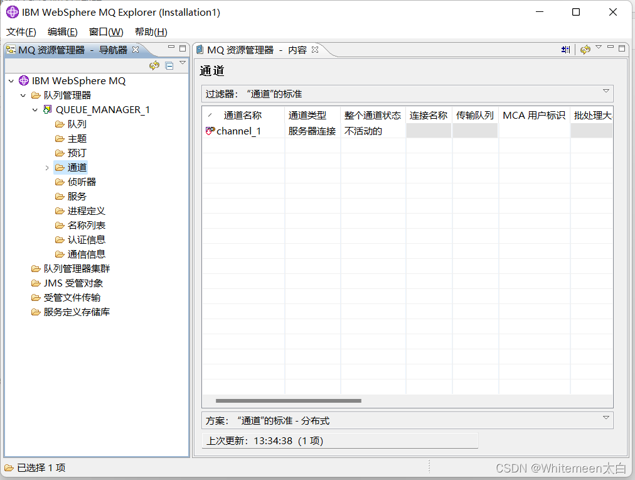Sort by 传输队列 column header
Screen dimensions: 635x480
476,116
